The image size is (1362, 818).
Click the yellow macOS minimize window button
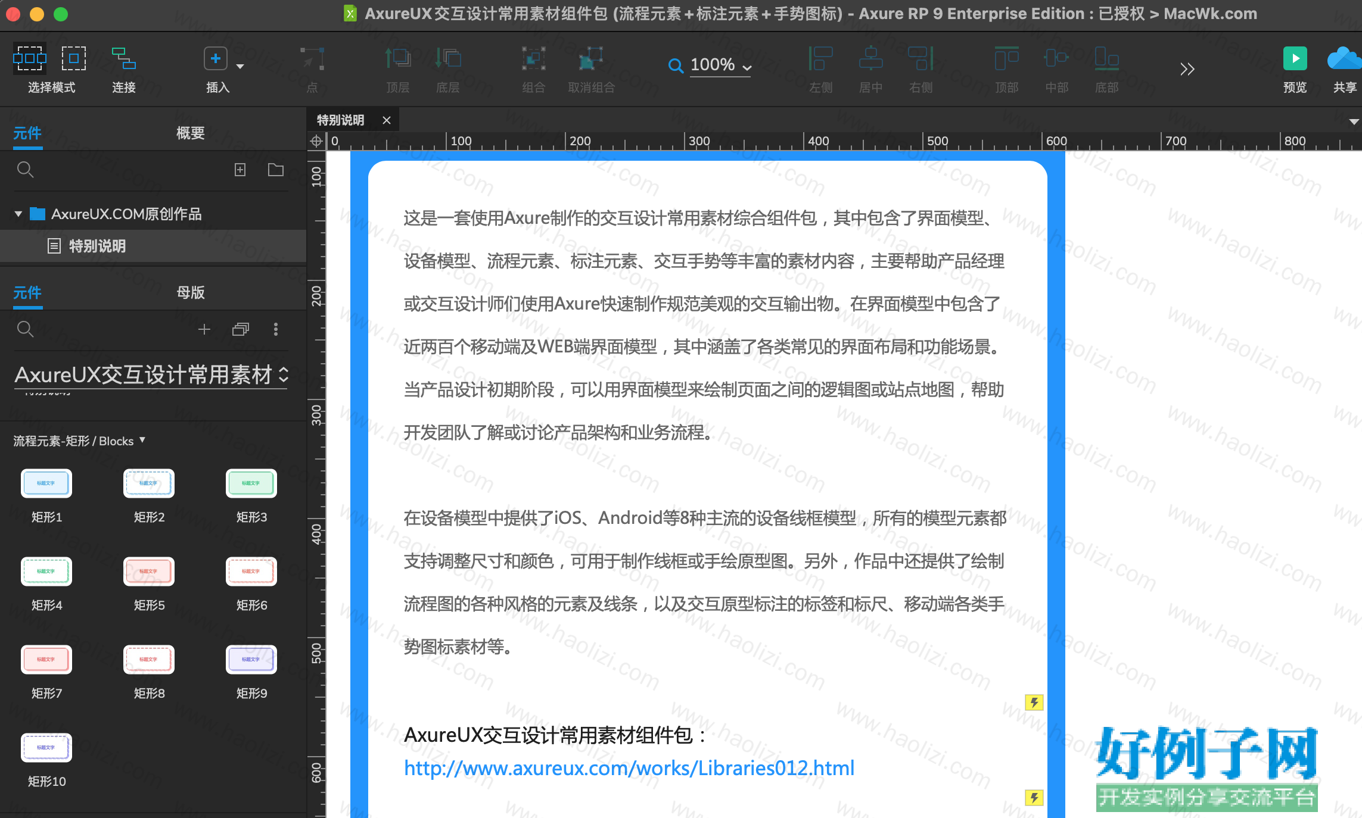point(37,14)
